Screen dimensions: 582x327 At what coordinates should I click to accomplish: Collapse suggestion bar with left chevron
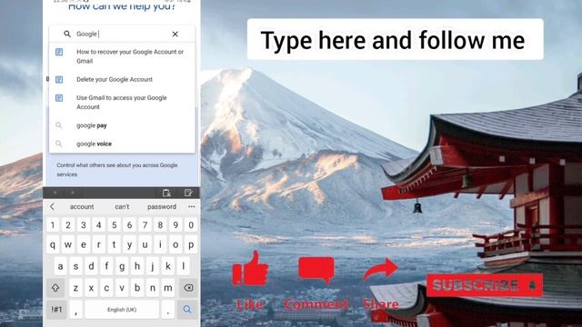tap(53, 207)
